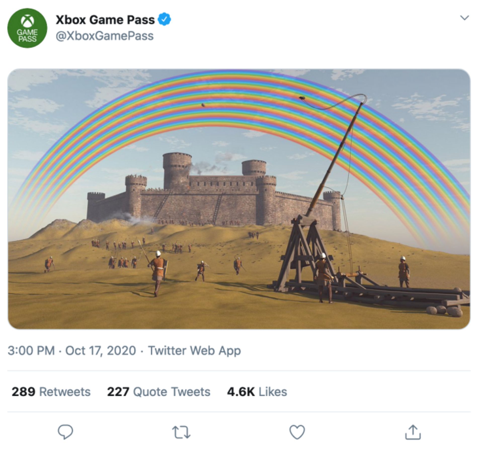Click the blue verified checkmark badge
The width and height of the screenshot is (483, 449).
(x=164, y=19)
